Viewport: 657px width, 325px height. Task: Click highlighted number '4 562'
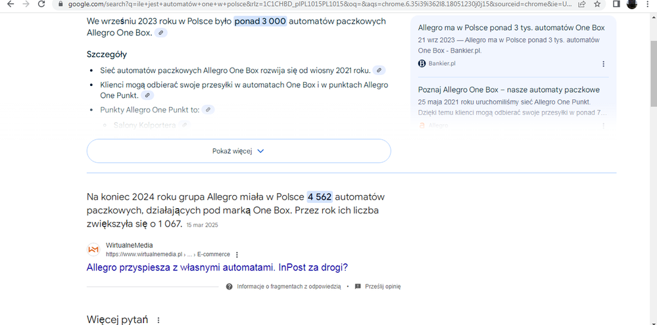pos(320,196)
